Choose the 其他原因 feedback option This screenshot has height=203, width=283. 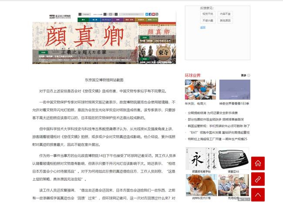[226, 20]
